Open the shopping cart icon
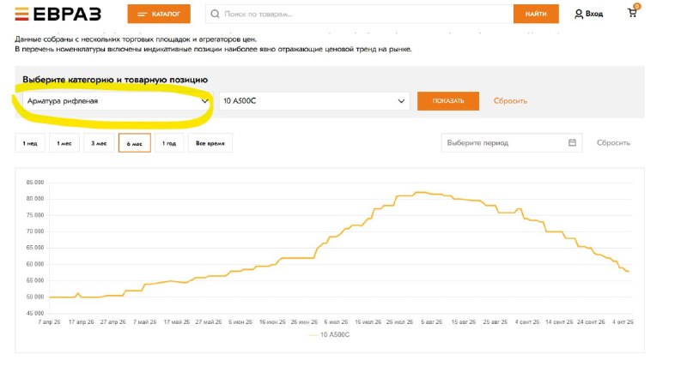The height and width of the screenshot is (378, 687). coord(633,12)
